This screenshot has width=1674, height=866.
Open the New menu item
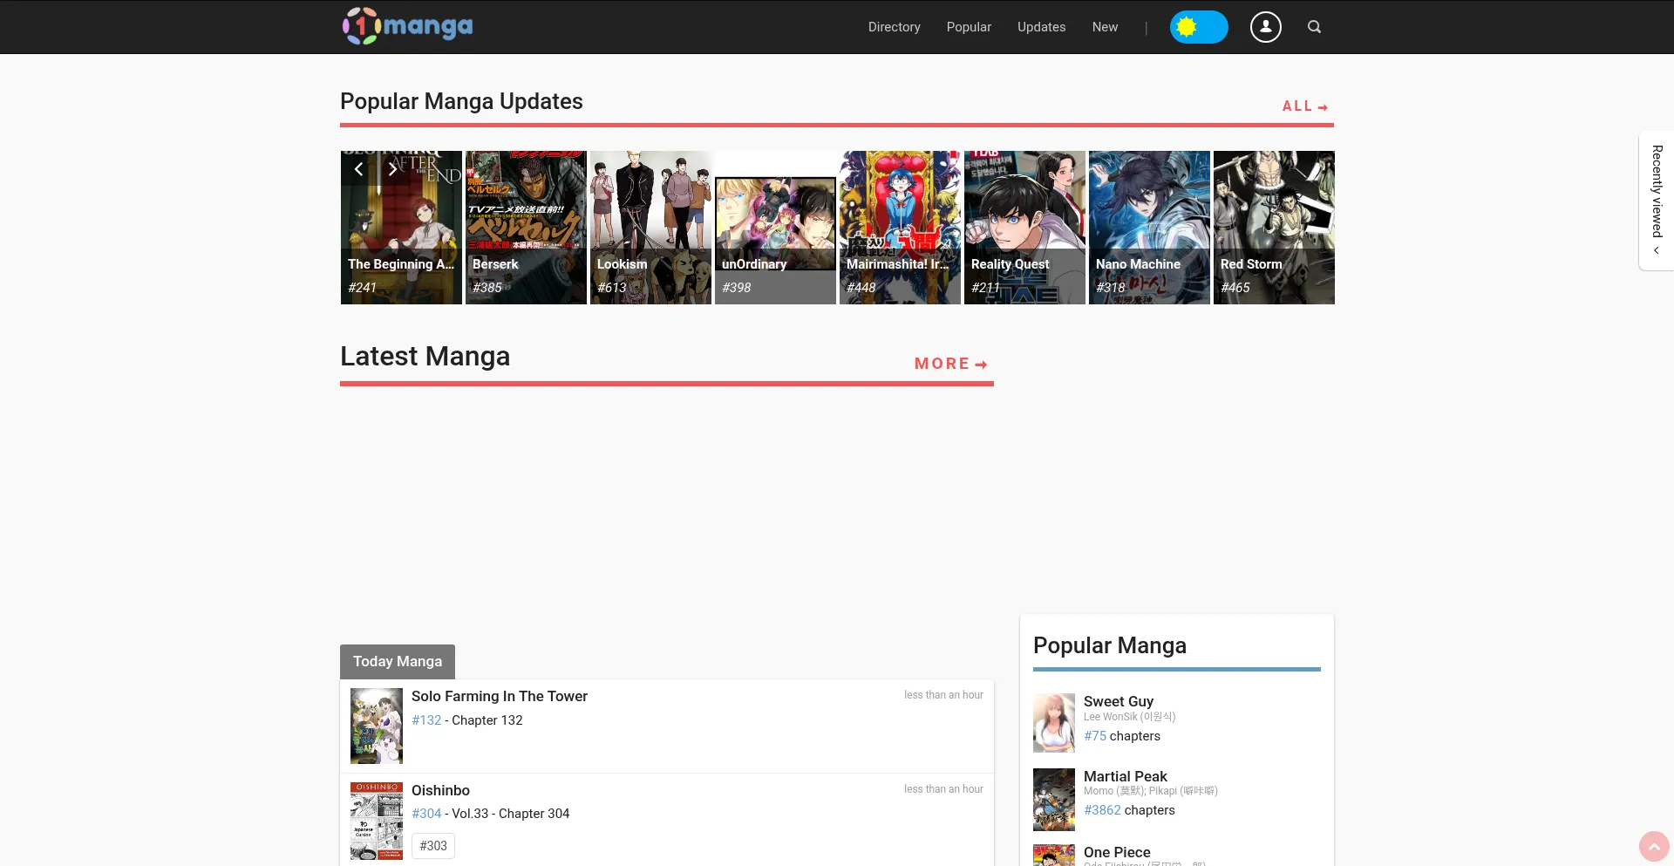(1105, 27)
